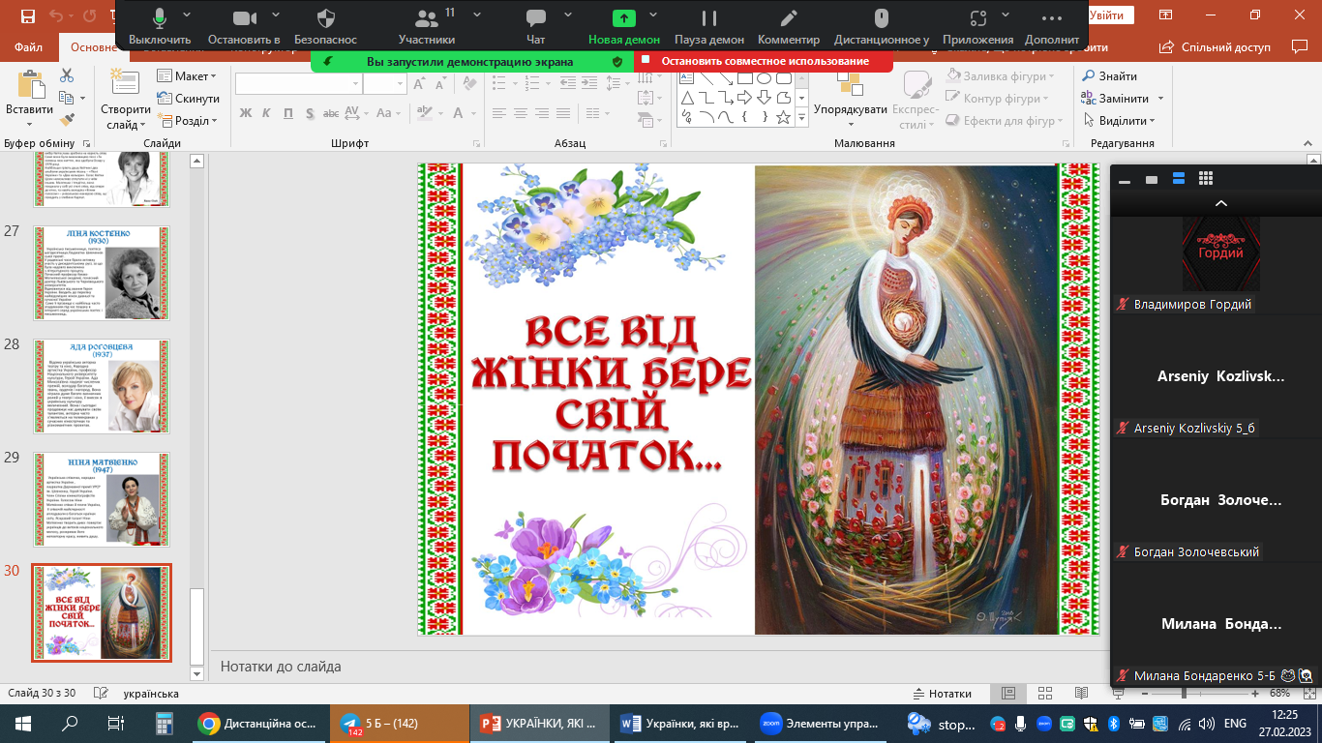Open Zoom Remote control menu

881,27
